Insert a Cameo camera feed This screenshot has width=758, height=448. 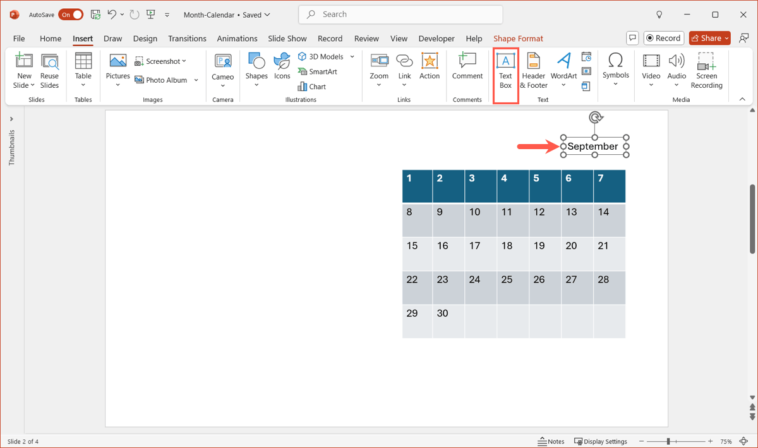[222, 71]
